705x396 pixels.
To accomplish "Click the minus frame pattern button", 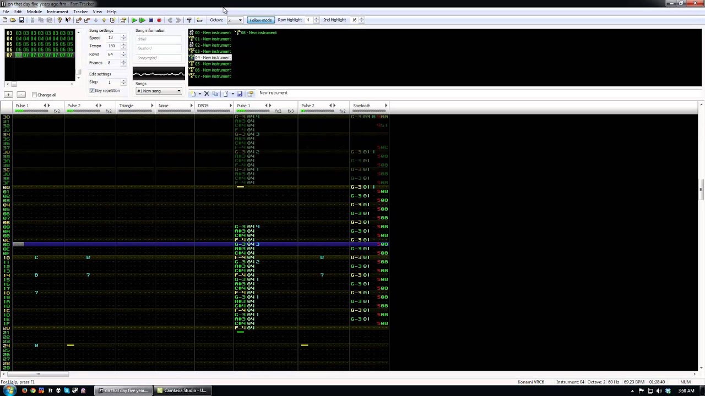I will pyautogui.click(x=21, y=95).
